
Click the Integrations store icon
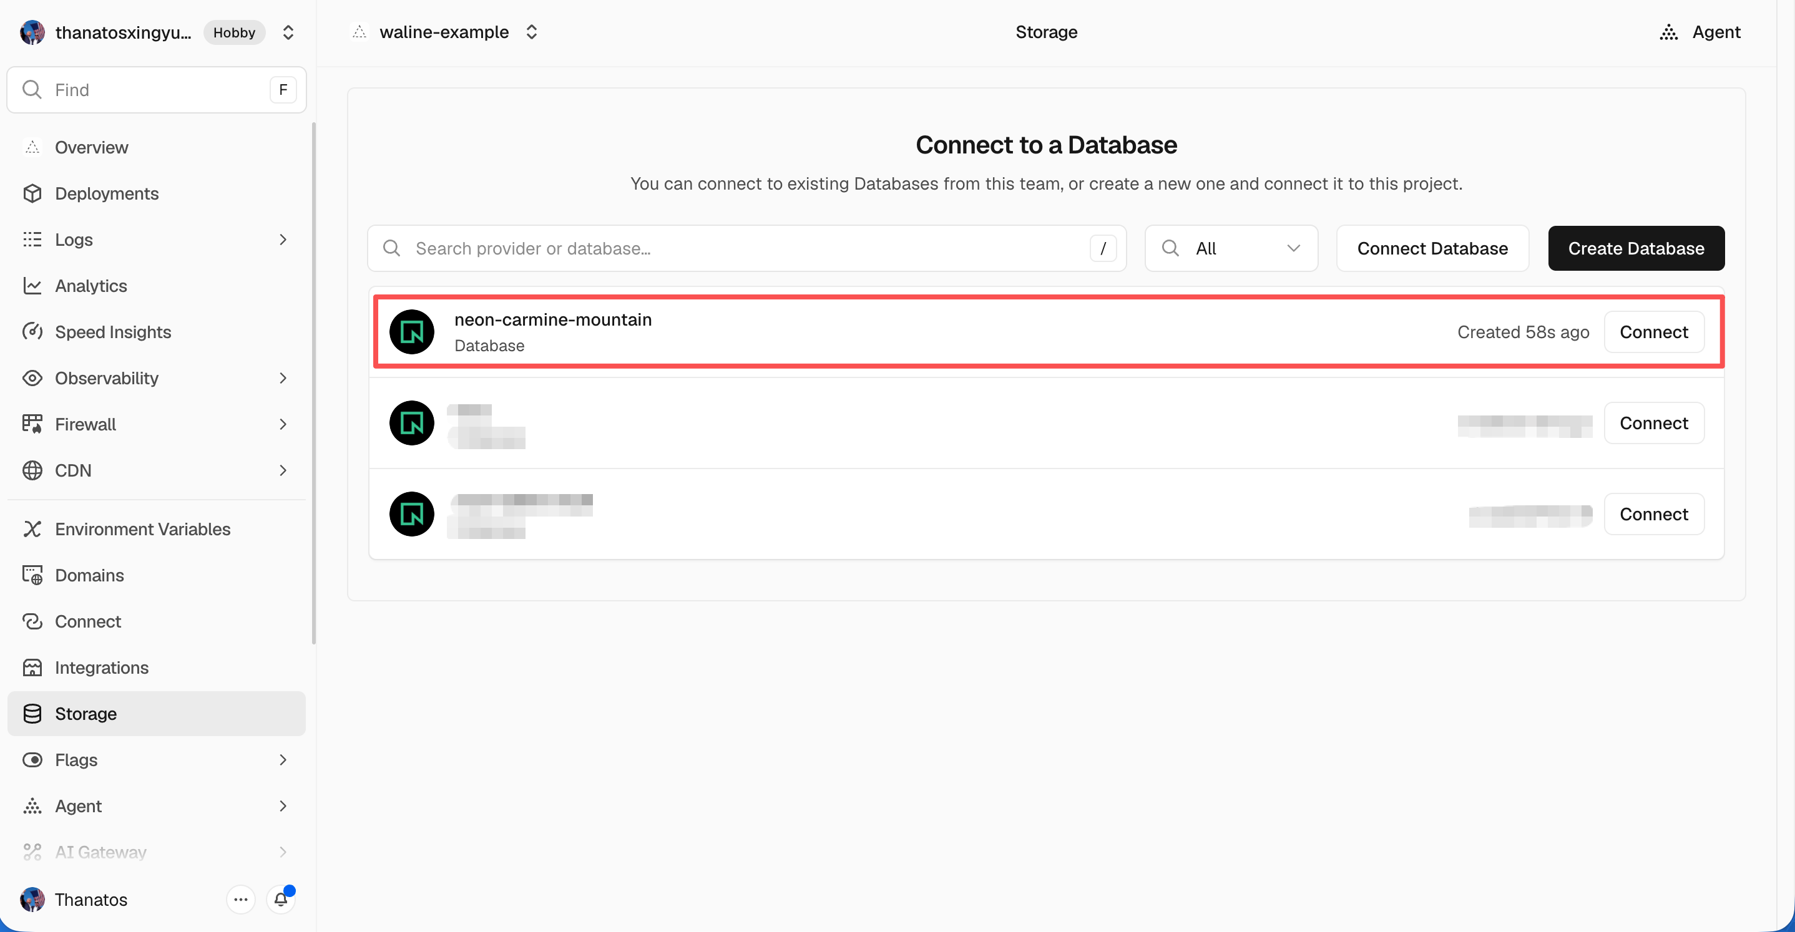click(x=32, y=668)
